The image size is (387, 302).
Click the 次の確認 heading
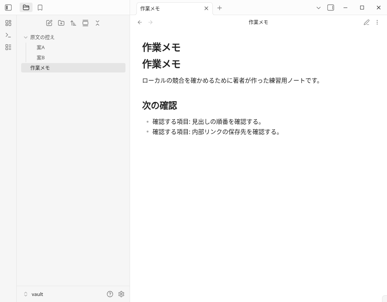pos(159,106)
